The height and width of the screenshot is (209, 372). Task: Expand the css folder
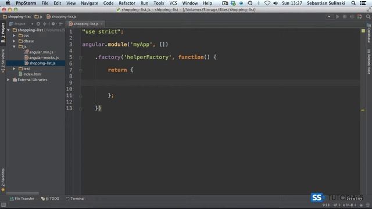14,35
